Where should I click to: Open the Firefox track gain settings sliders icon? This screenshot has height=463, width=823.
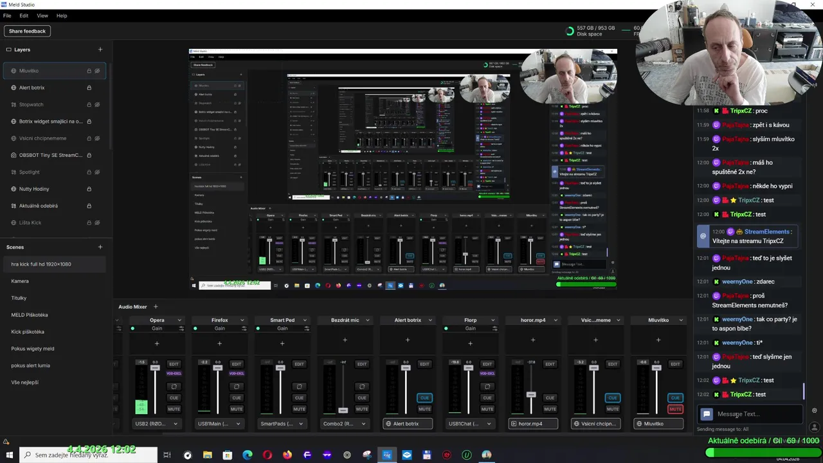pos(244,329)
